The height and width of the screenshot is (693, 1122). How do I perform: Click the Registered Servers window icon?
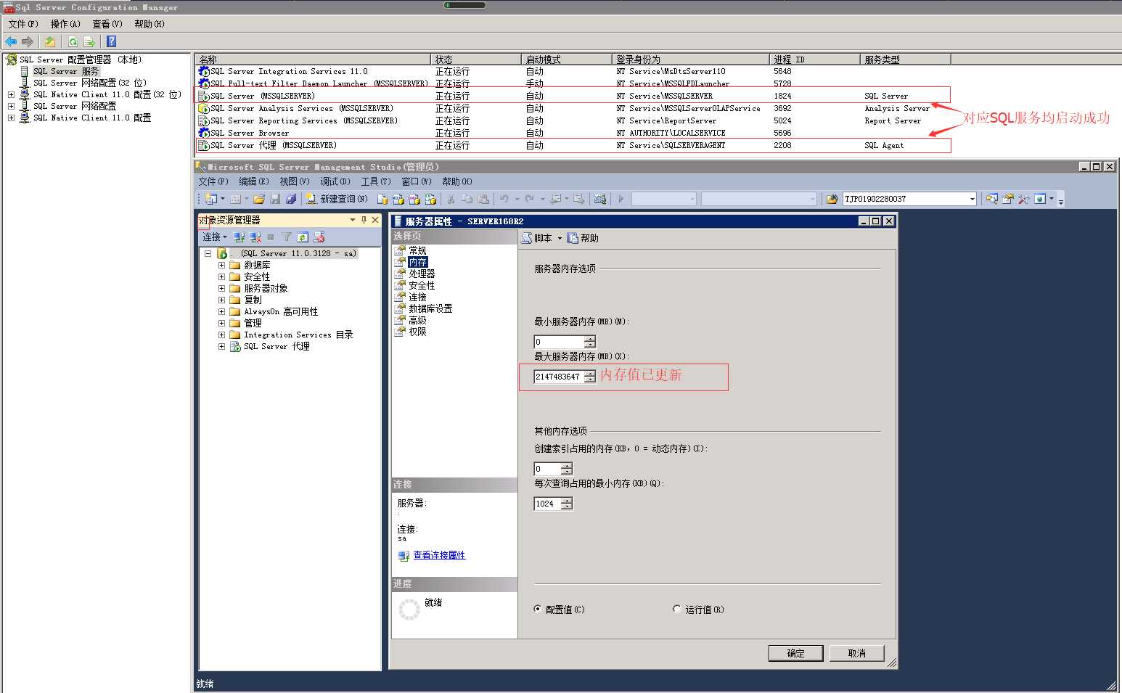[x=991, y=199]
